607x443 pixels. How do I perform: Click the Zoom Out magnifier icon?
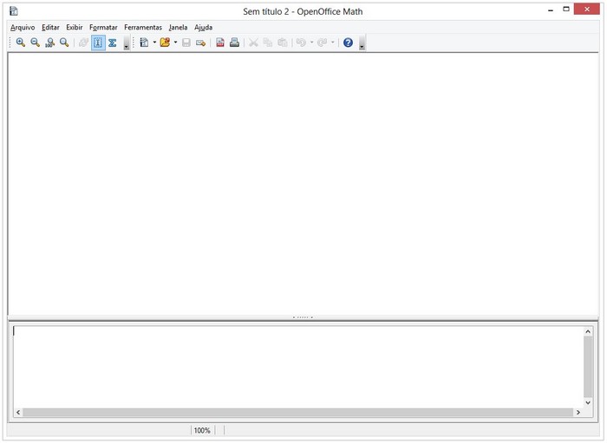click(36, 42)
